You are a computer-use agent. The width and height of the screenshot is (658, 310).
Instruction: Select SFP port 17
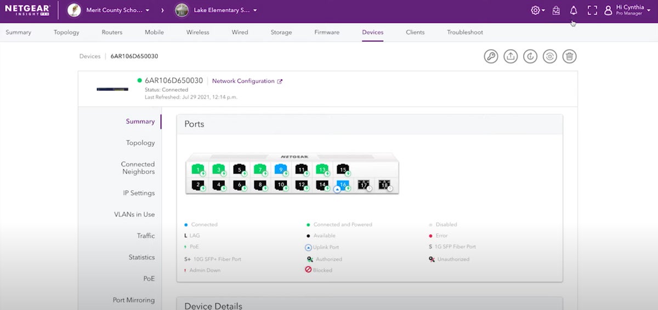coord(364,185)
